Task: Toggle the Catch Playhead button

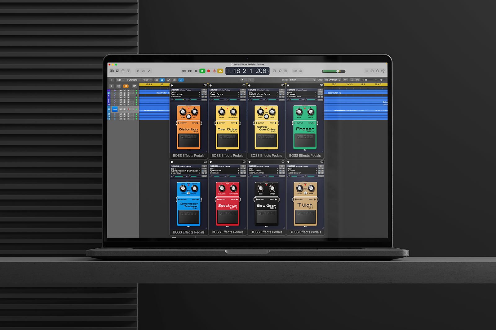Action: click(x=181, y=80)
